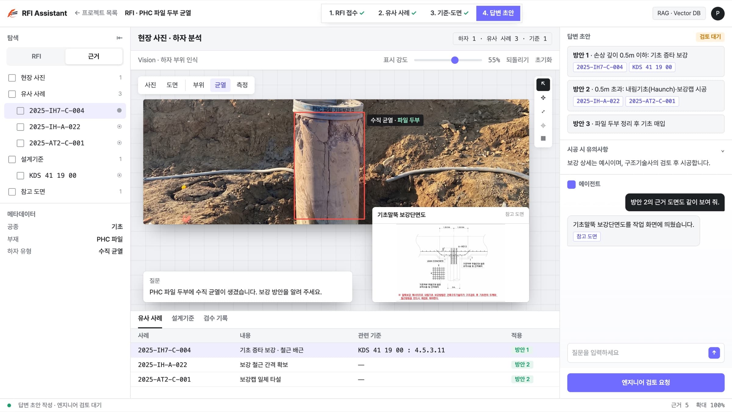Click locate icon for KDS 41 19 00

tap(119, 175)
